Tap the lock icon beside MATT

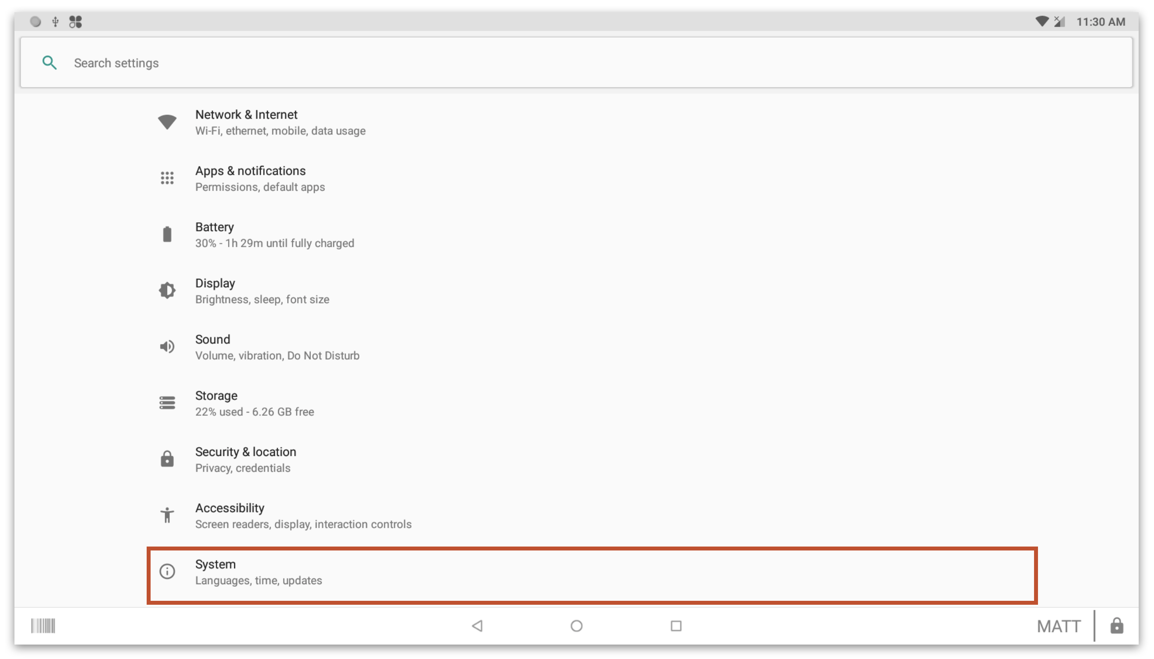[1117, 625]
